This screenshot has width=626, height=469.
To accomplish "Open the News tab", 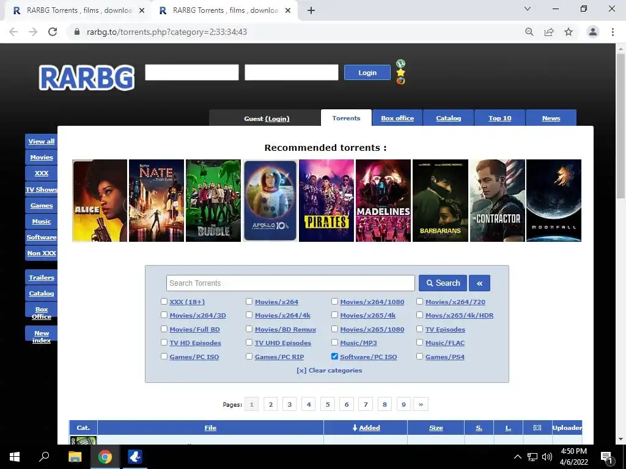I will (551, 118).
